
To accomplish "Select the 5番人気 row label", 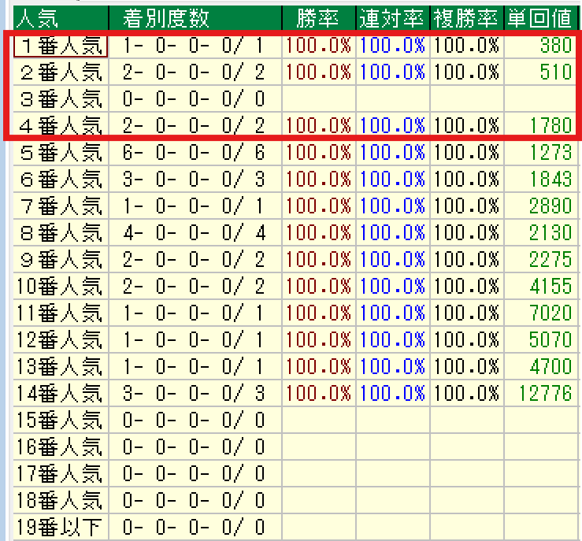I will (x=60, y=152).
